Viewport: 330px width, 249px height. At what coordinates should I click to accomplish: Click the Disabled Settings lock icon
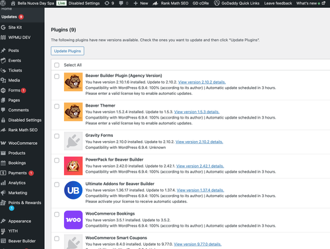pyautogui.click(x=3, y=120)
